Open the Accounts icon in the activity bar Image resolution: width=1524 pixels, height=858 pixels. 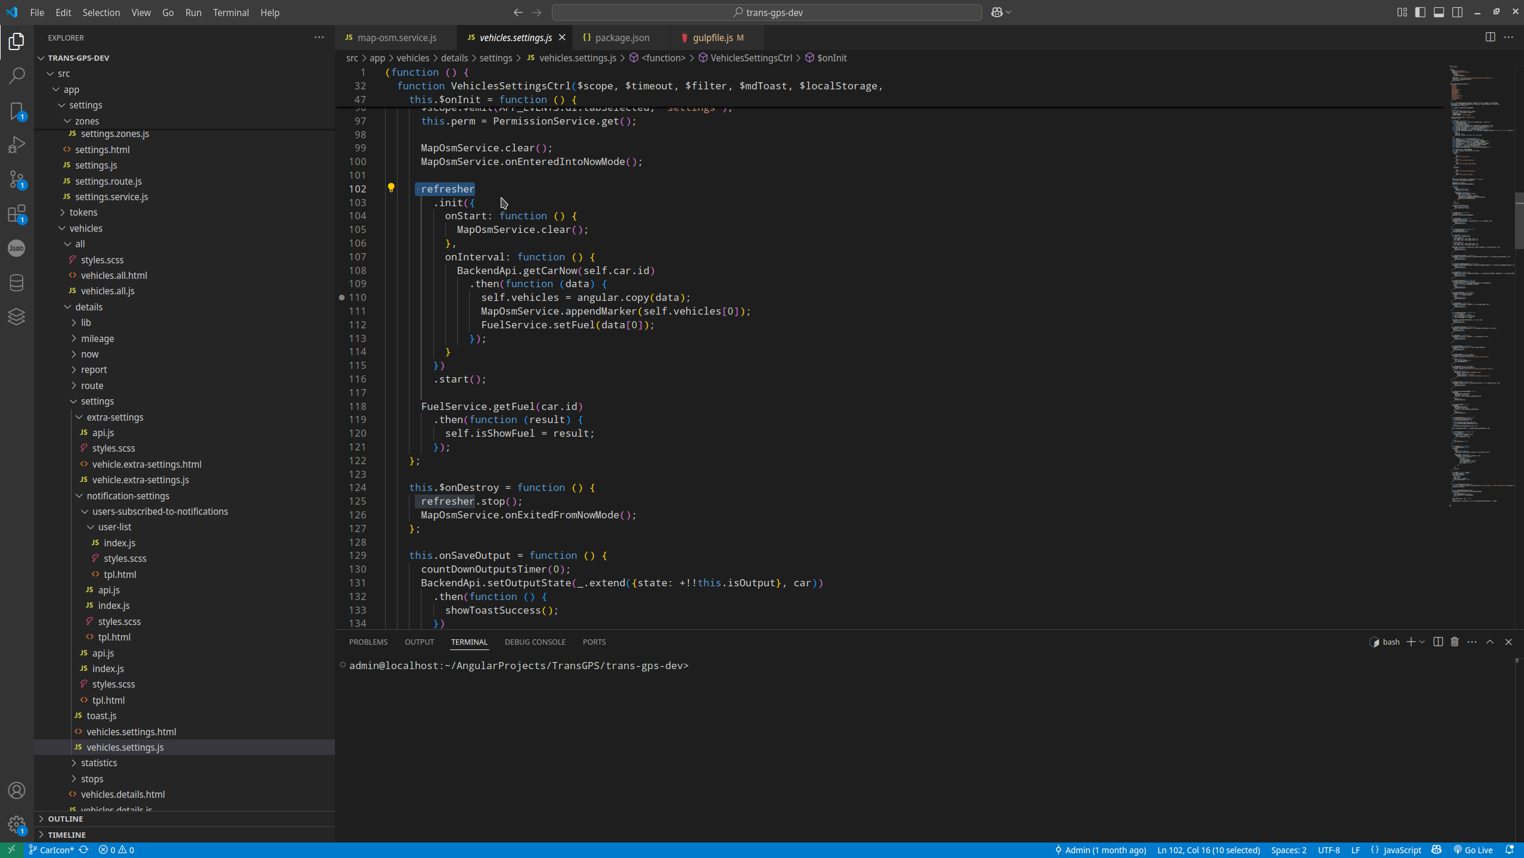click(16, 790)
